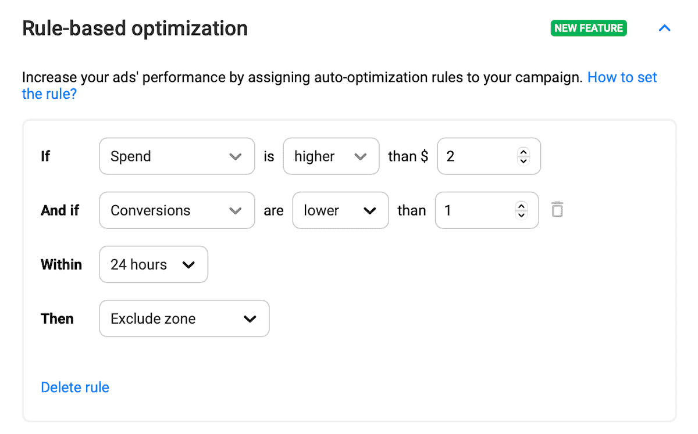The image size is (698, 434).
Task: Open the Exclude zone action dropdown
Action: click(x=184, y=318)
